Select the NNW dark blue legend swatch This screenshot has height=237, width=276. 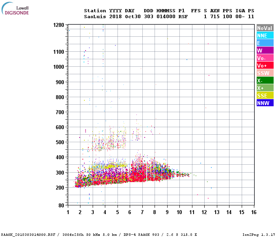click(x=265, y=103)
